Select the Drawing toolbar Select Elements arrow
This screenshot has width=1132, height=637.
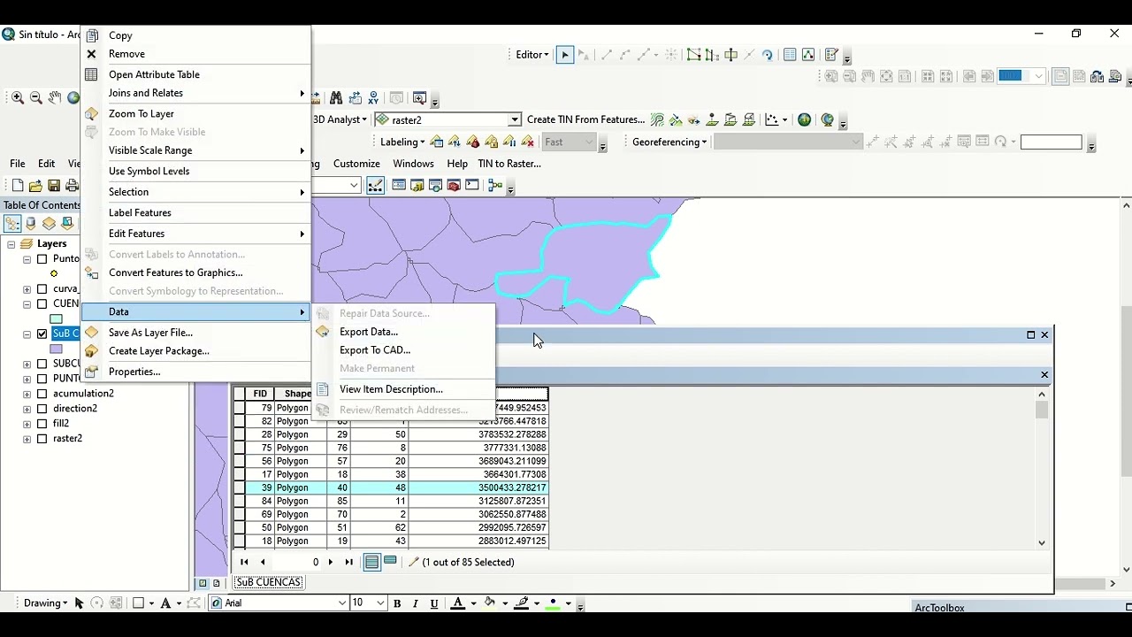click(79, 603)
